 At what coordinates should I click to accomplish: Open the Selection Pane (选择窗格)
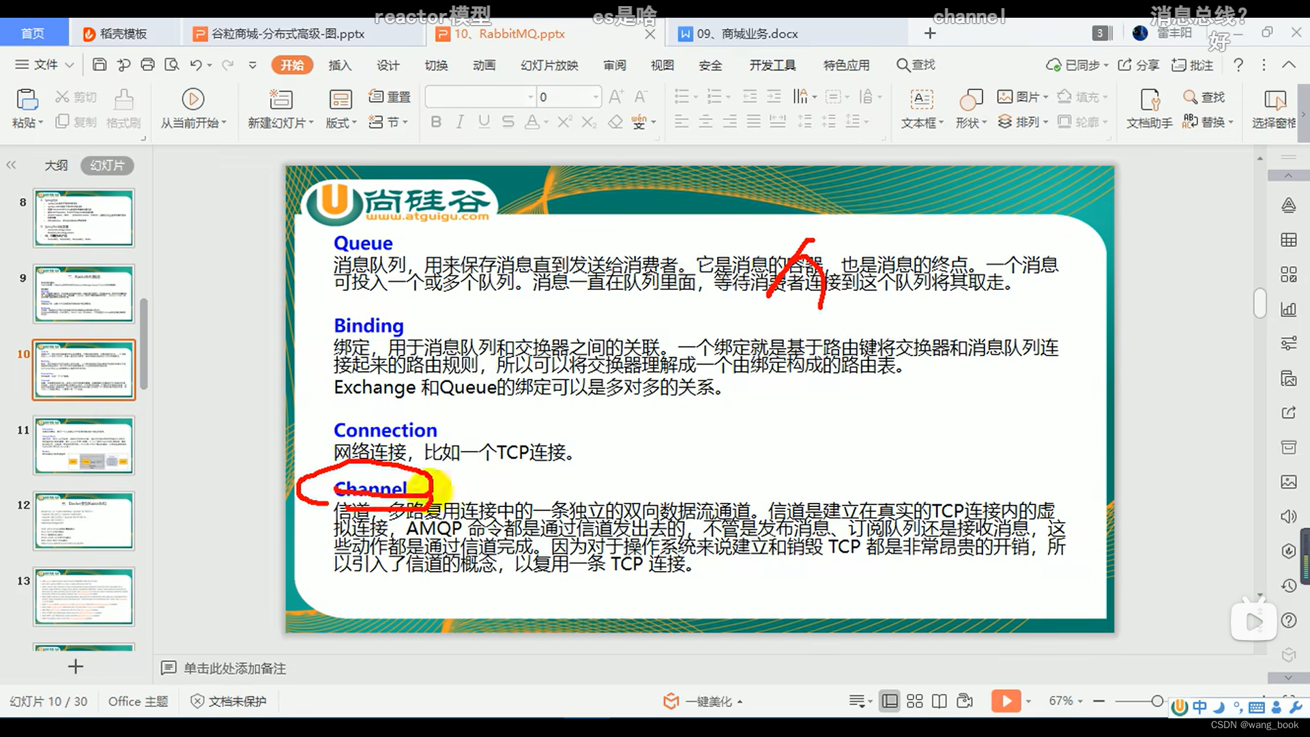[x=1275, y=108]
